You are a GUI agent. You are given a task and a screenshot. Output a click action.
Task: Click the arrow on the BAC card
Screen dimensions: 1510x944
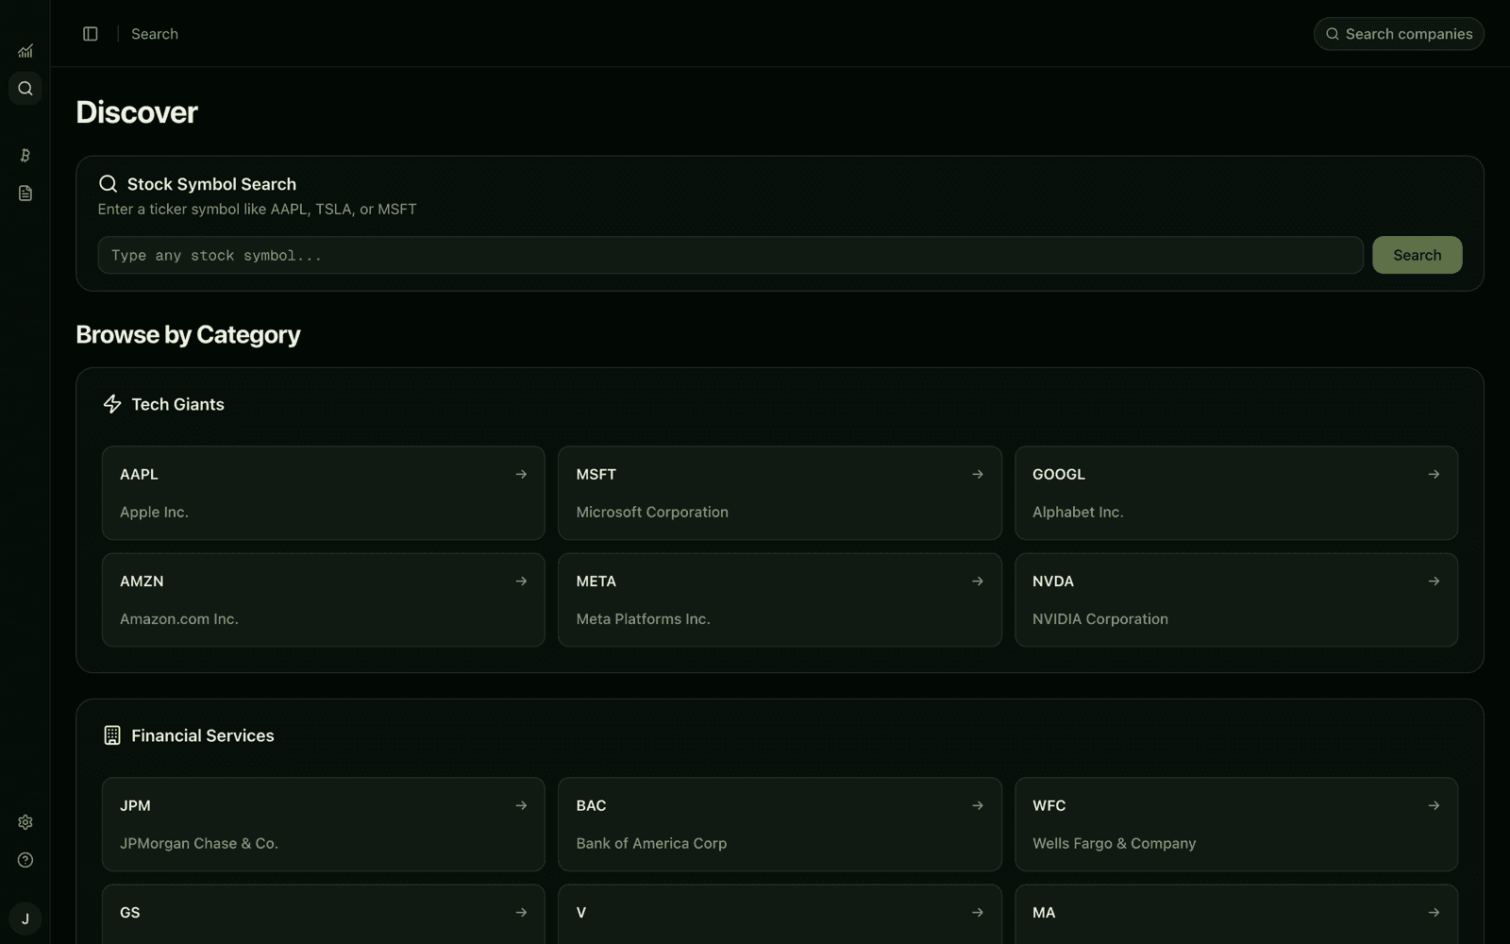(978, 805)
